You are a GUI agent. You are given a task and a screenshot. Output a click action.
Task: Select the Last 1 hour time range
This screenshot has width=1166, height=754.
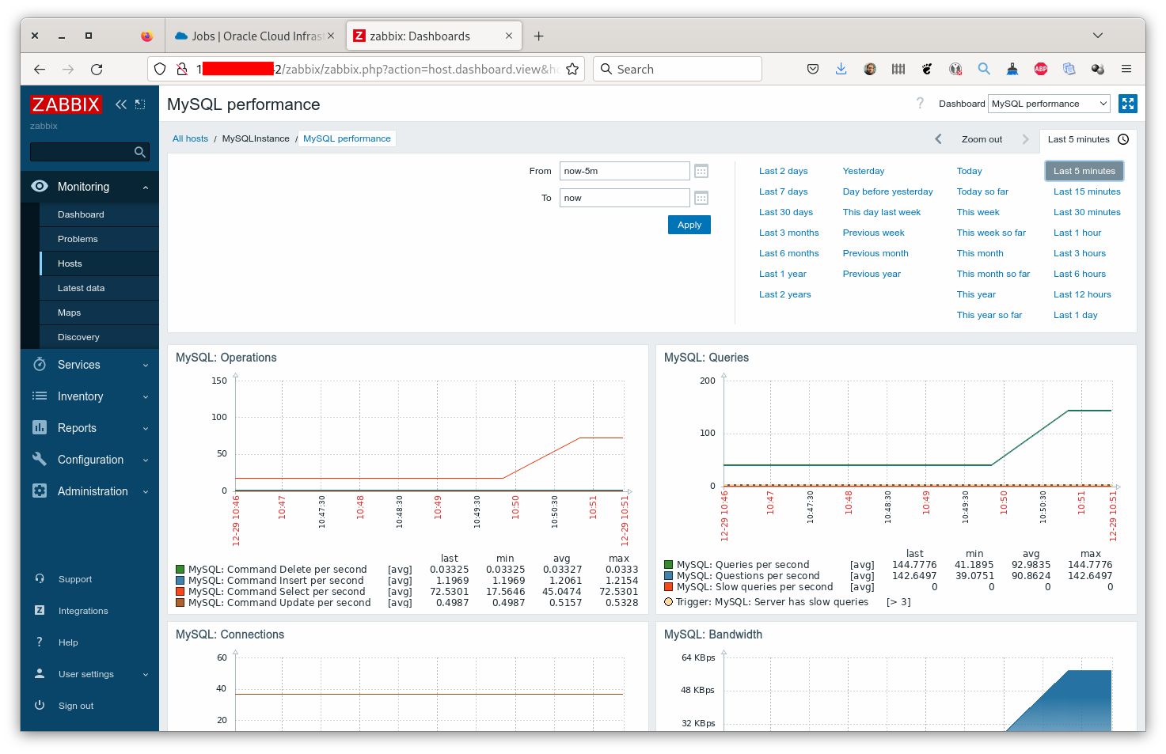coord(1077,232)
